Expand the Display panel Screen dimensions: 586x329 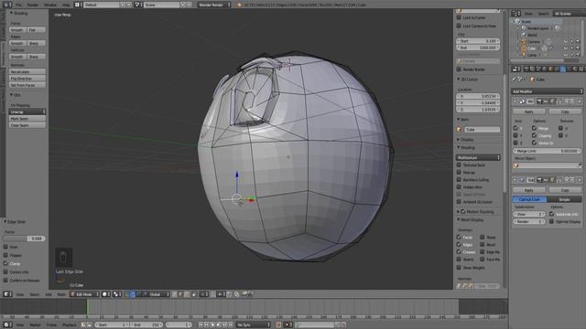point(459,140)
